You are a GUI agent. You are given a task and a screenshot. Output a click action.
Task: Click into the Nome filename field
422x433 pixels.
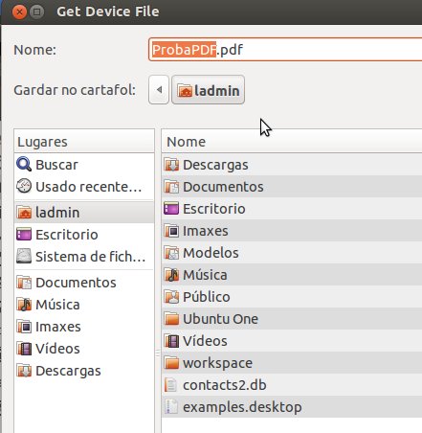point(285,50)
